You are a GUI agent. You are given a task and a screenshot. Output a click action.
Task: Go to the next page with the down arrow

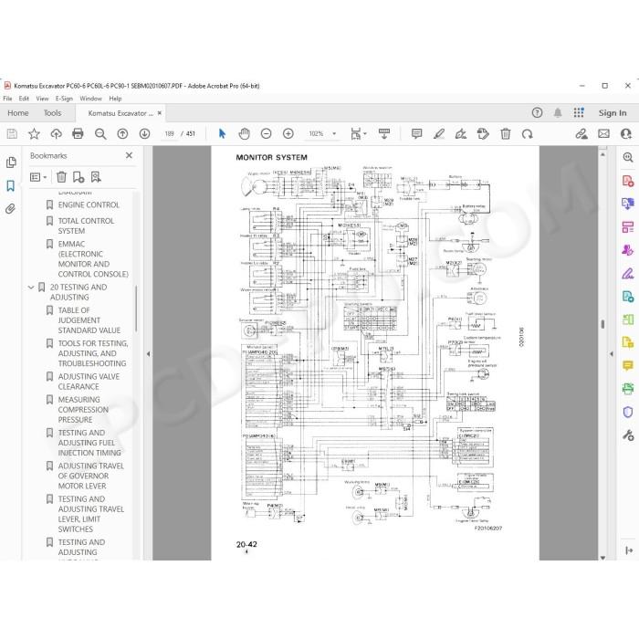click(144, 133)
